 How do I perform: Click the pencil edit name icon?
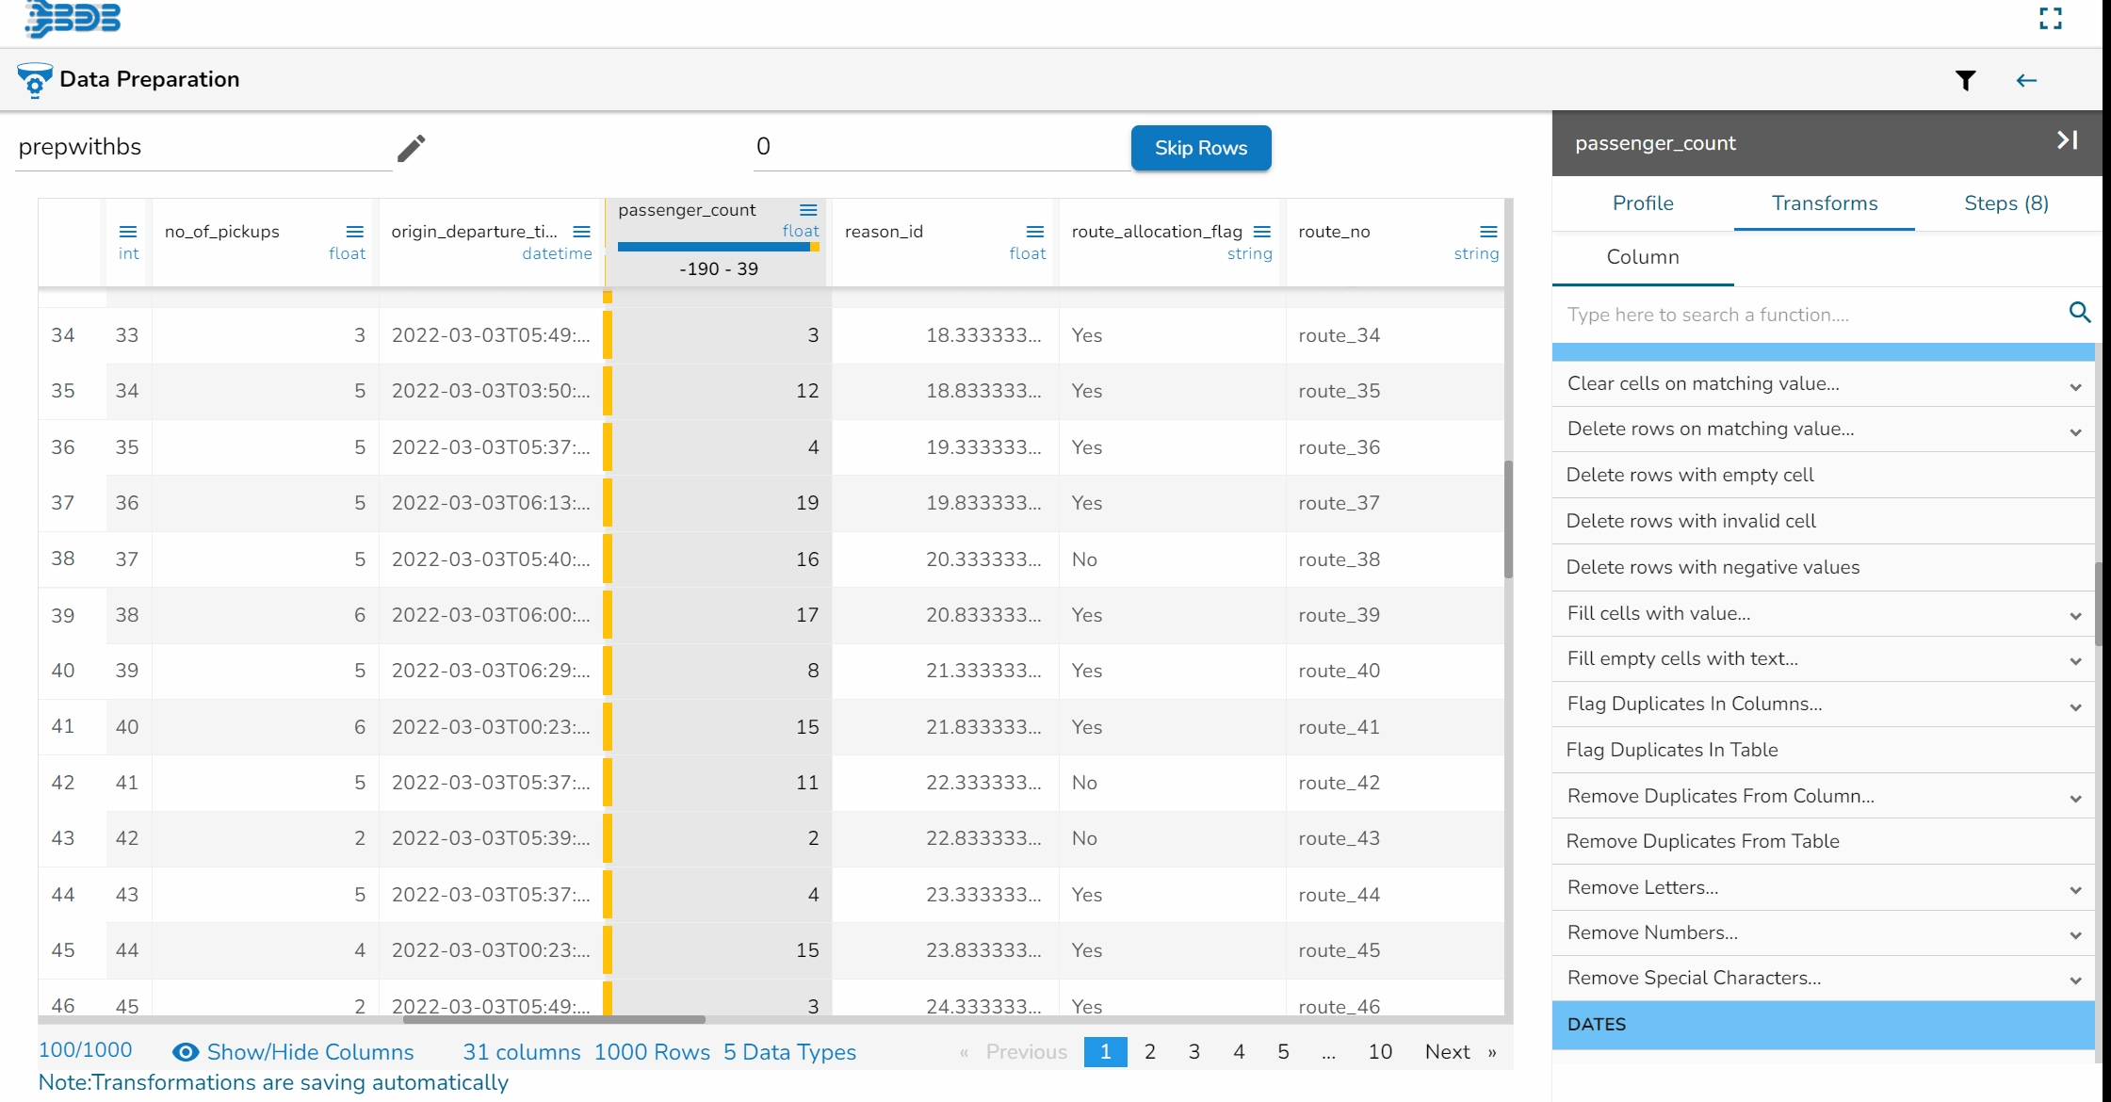(411, 148)
